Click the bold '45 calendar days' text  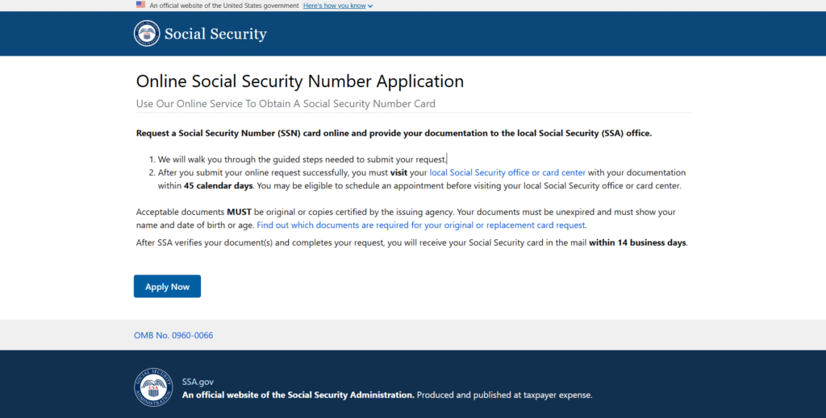[x=218, y=185]
